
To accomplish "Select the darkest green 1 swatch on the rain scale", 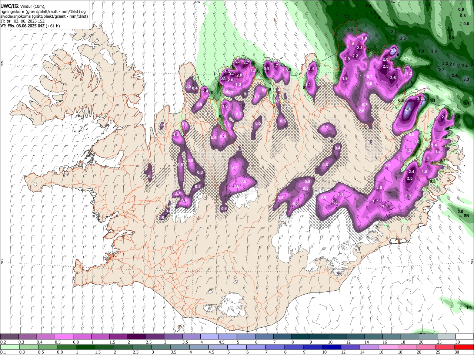I will (85, 347).
